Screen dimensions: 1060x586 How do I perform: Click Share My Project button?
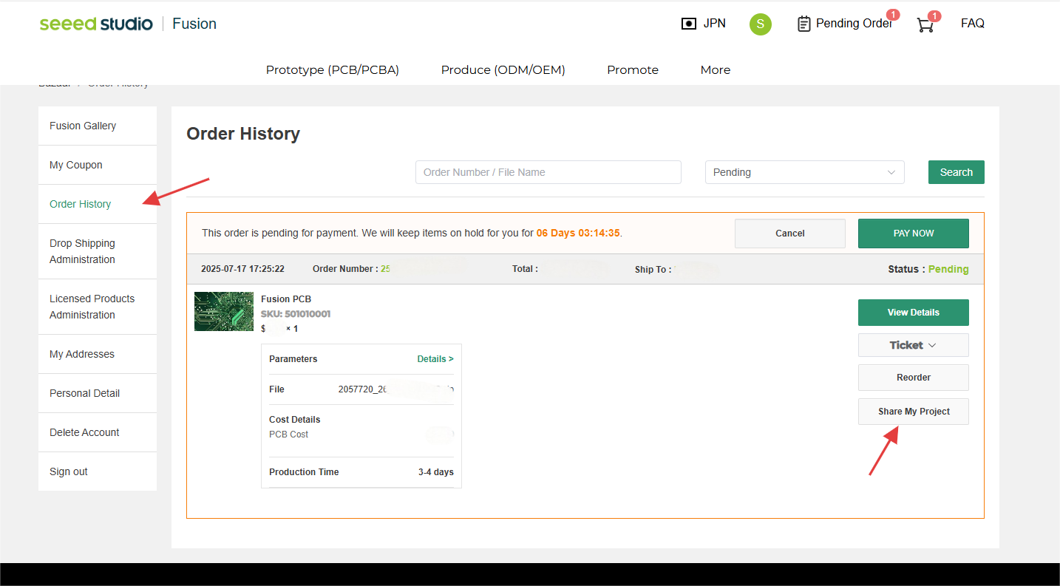(x=913, y=412)
